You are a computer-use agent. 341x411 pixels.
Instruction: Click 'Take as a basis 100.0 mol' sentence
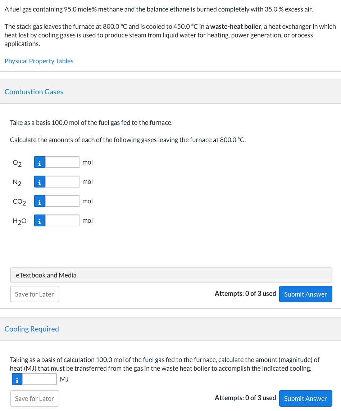[91, 123]
